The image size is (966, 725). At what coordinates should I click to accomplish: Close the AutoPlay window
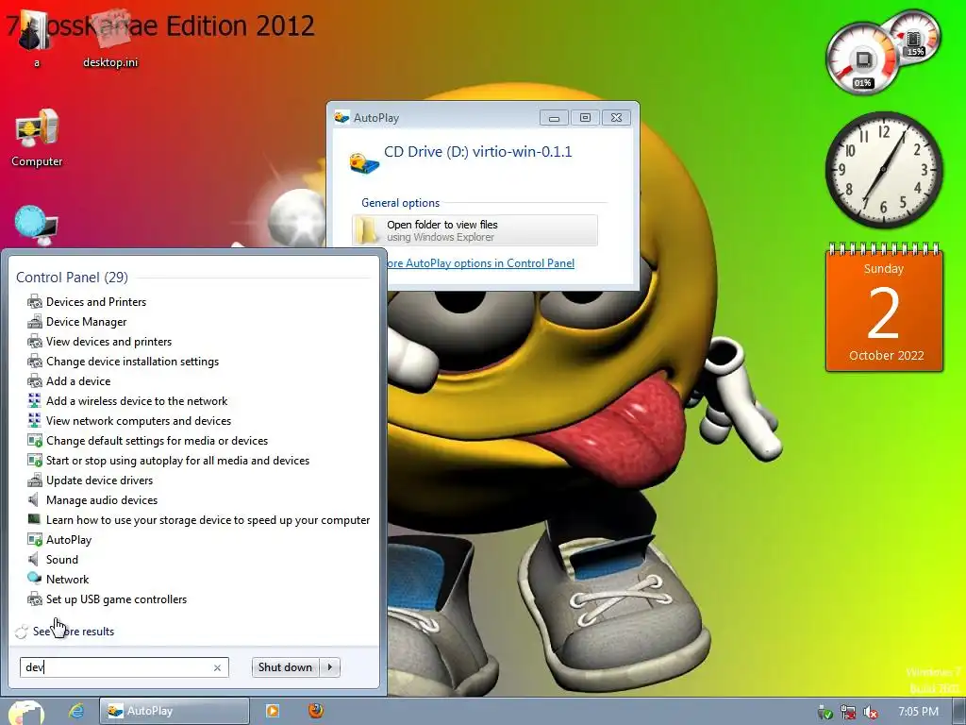pos(616,118)
